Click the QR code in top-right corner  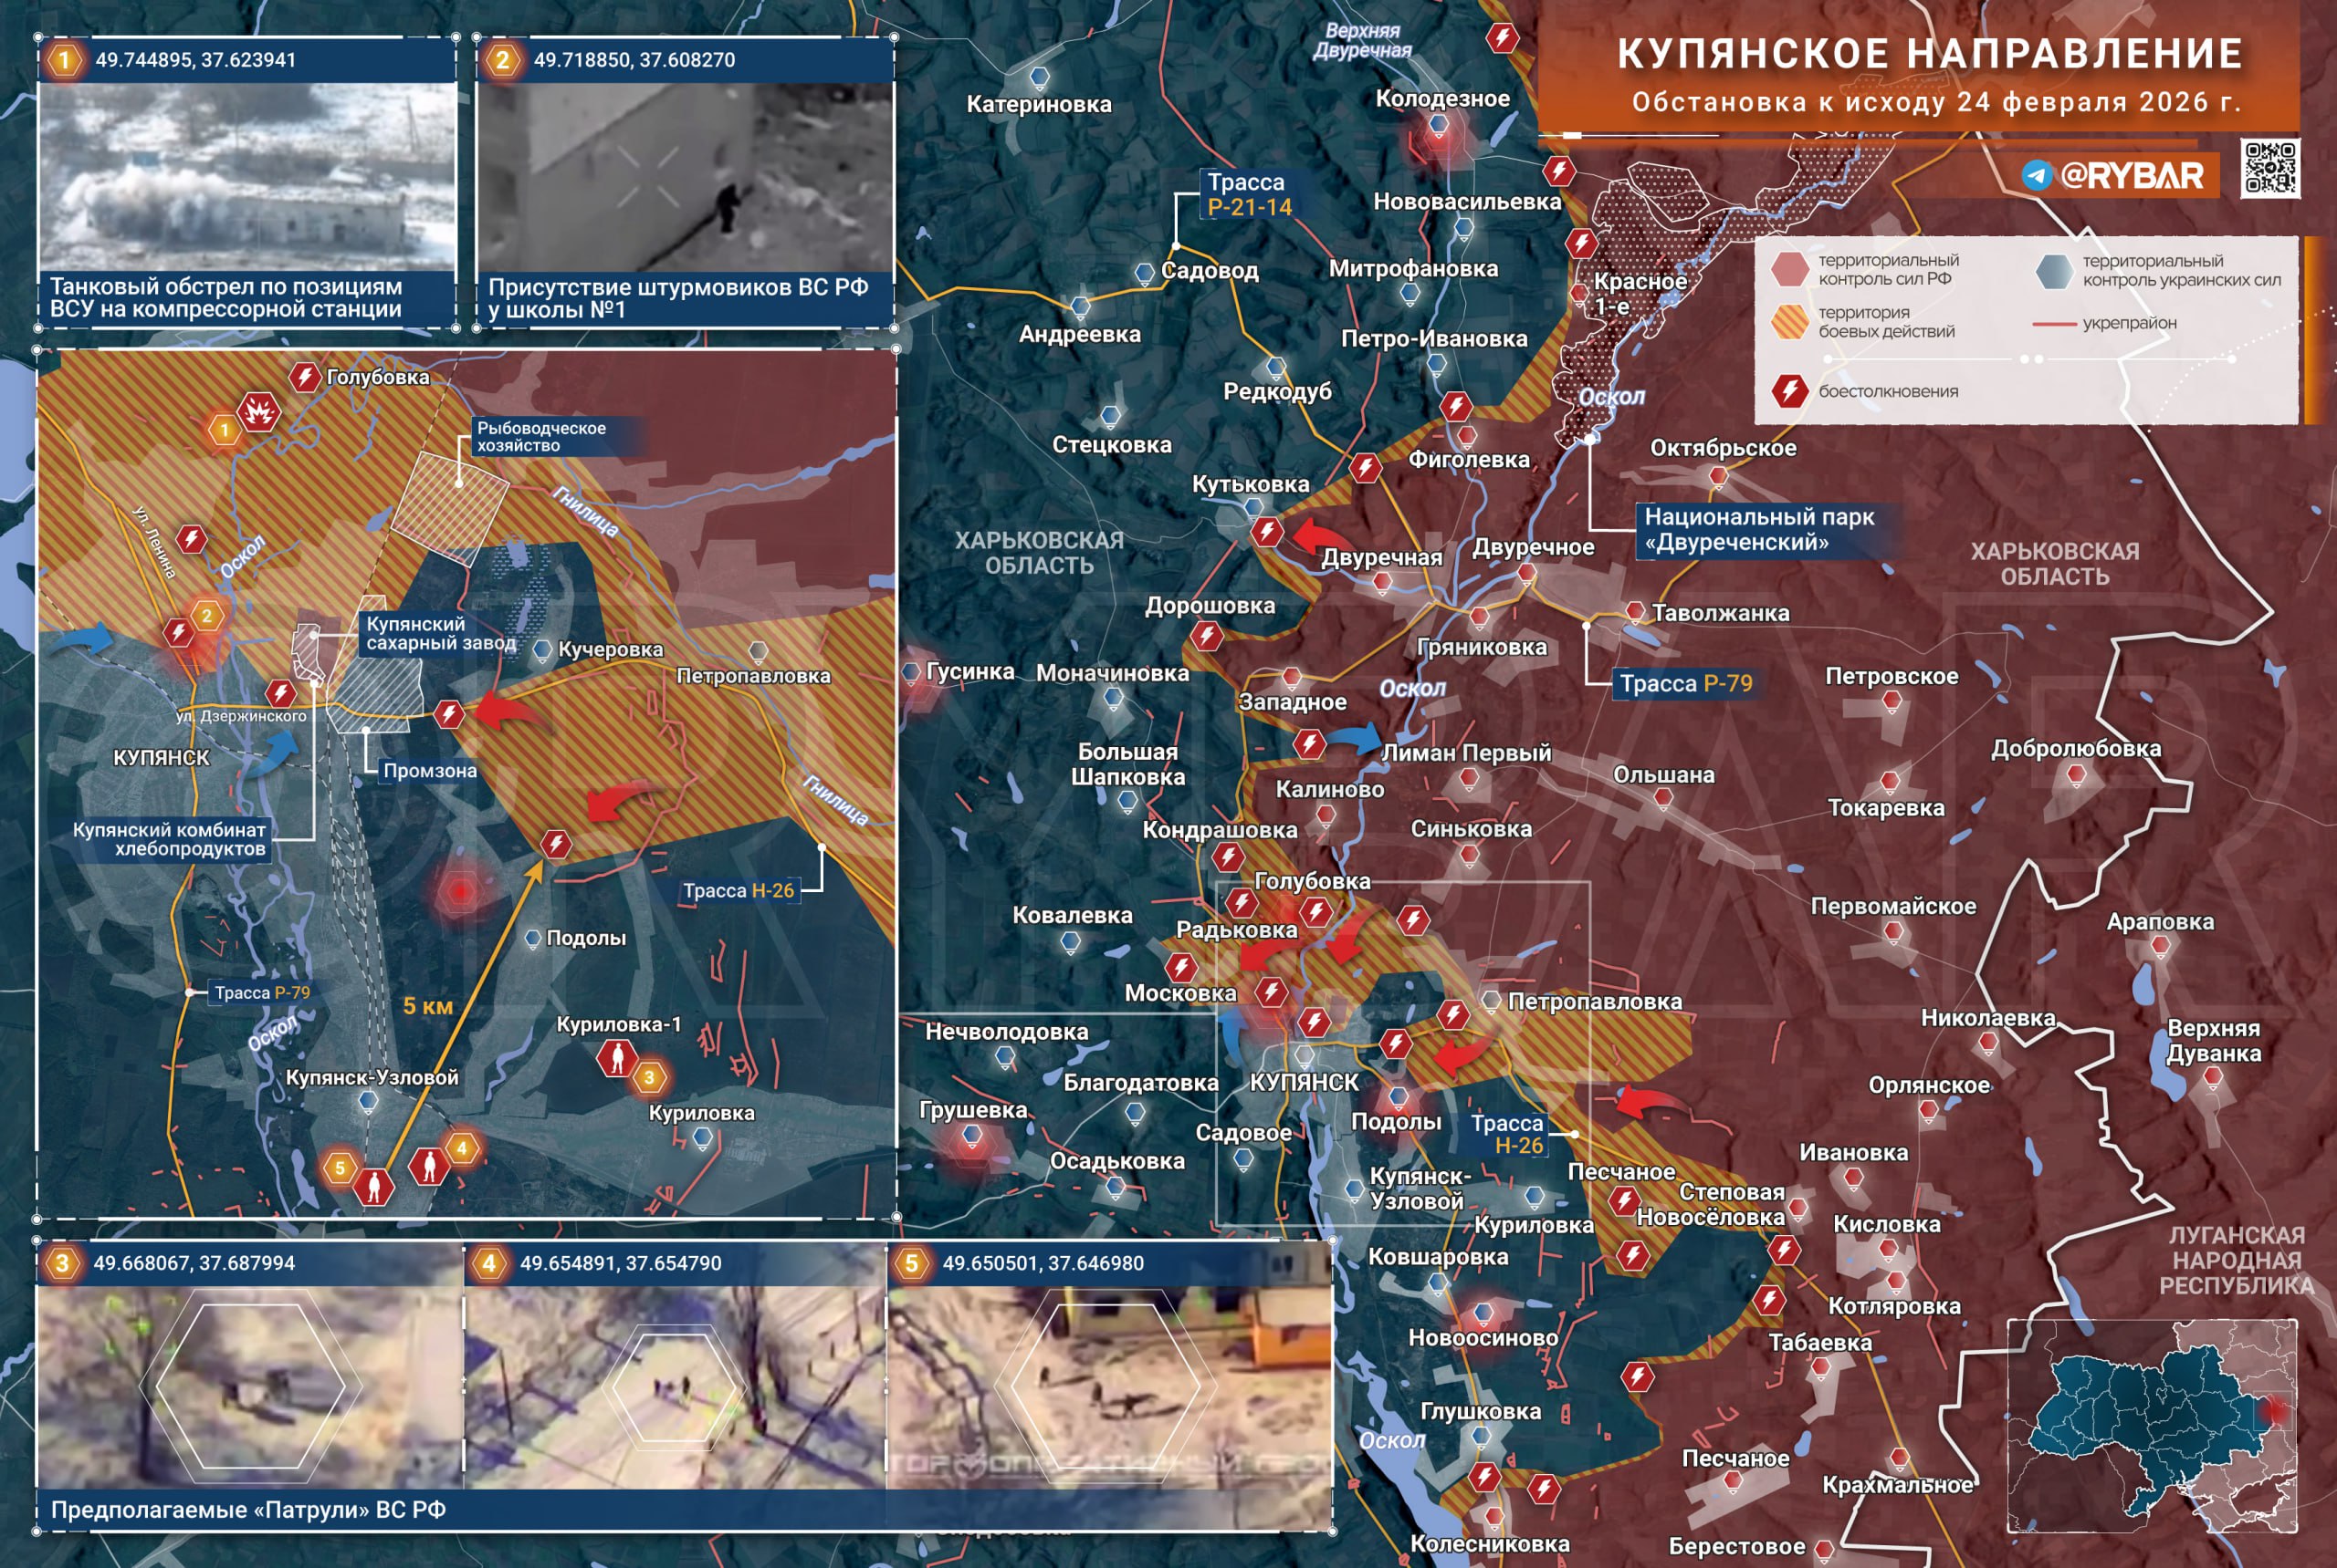(2270, 167)
